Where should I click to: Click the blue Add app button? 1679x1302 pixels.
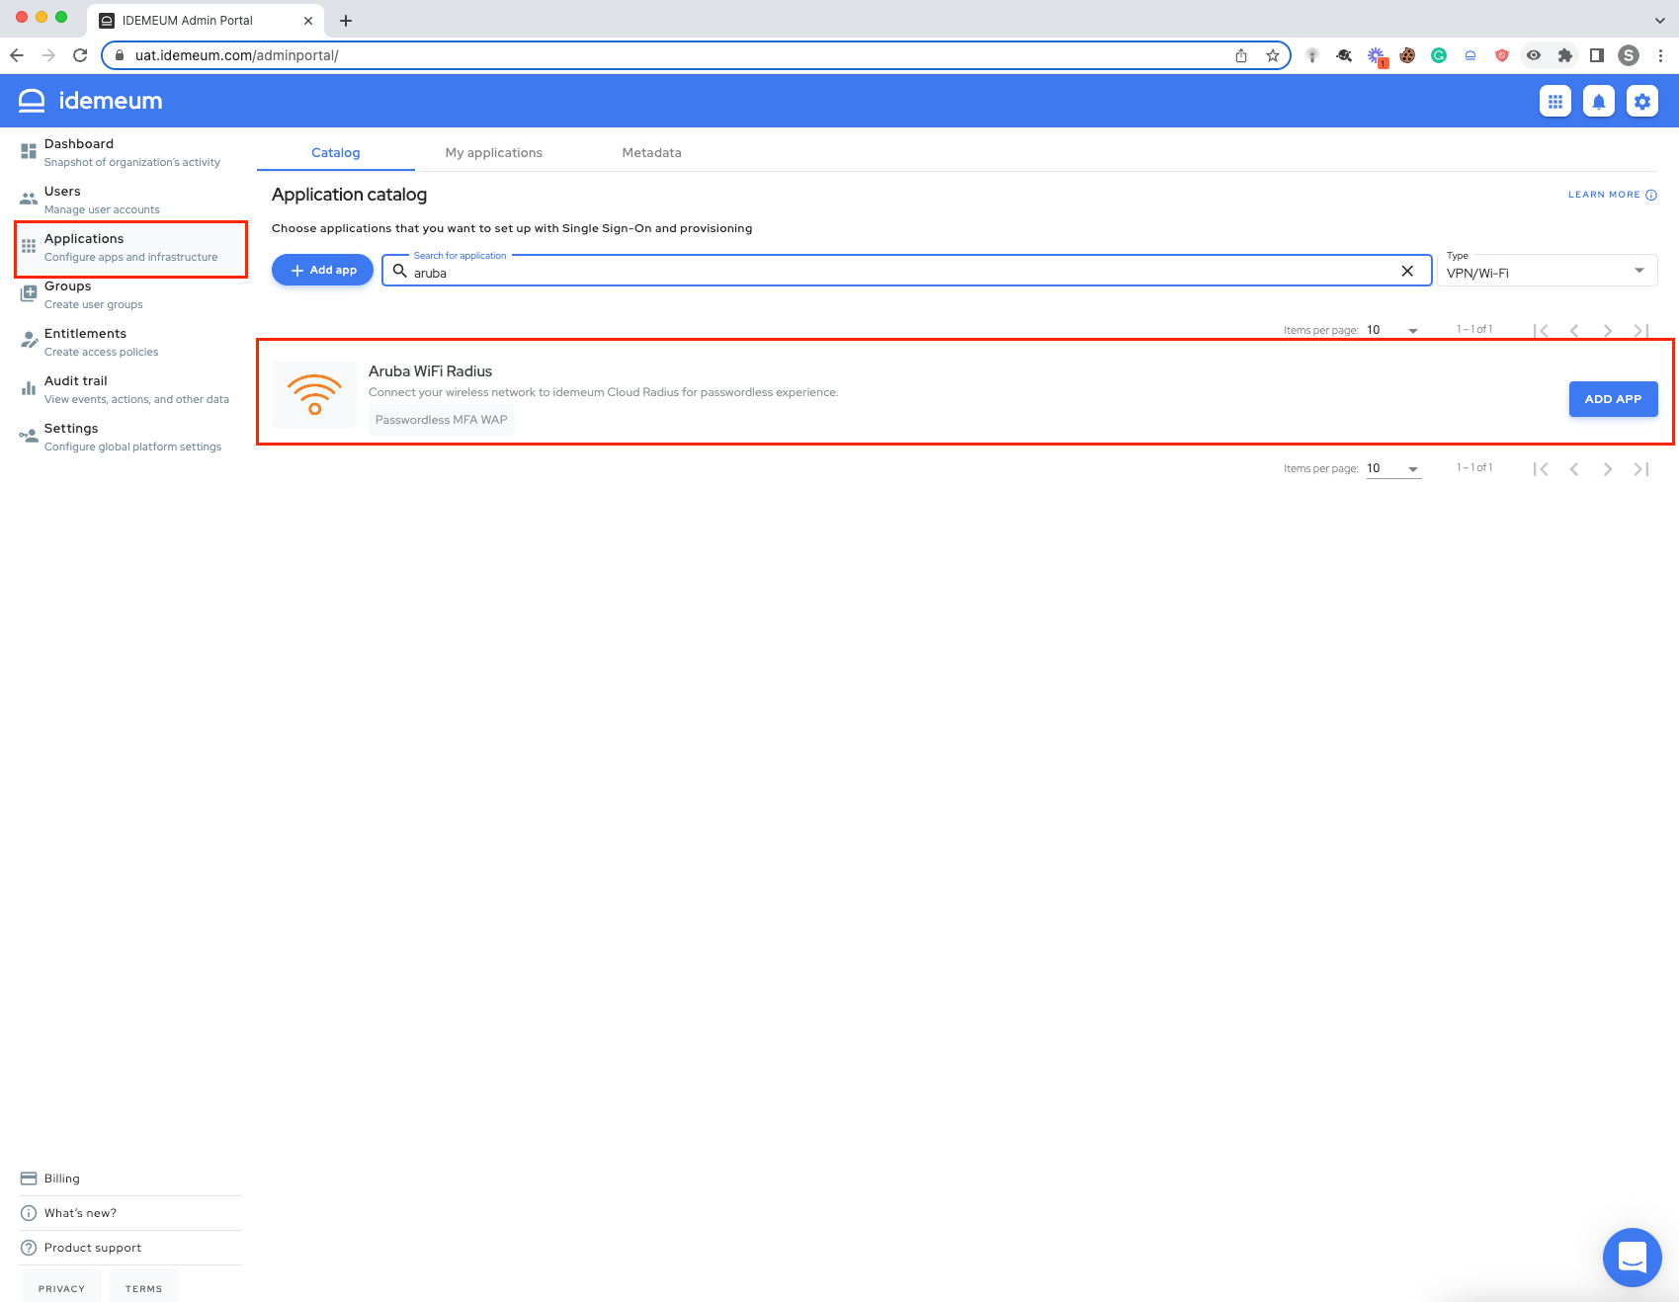tap(322, 270)
